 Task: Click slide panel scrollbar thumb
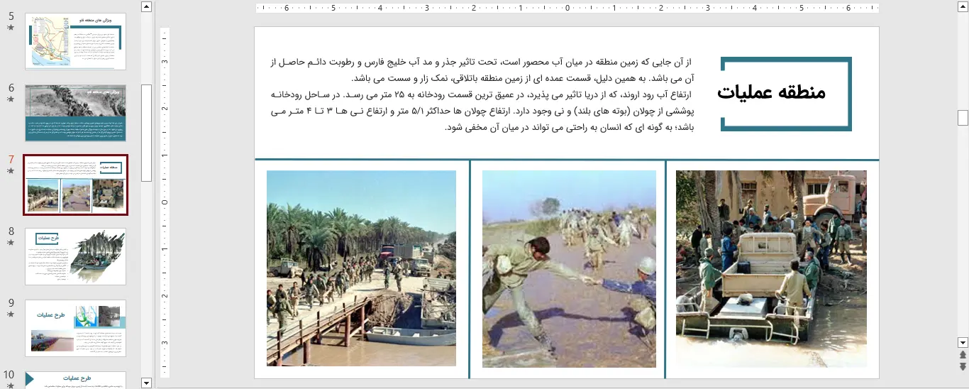click(x=146, y=133)
